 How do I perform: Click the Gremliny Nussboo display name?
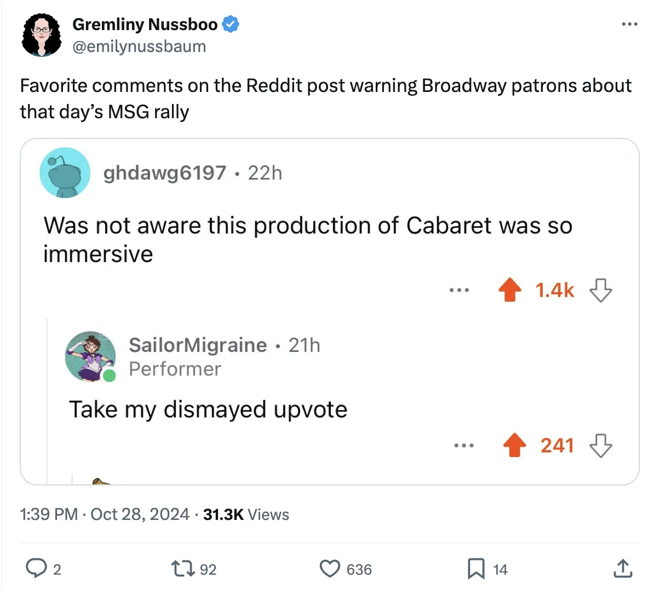coord(145,24)
